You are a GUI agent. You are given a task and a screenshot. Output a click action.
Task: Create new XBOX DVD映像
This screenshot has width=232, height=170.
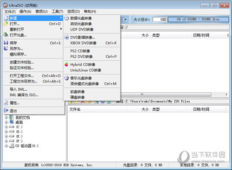92,43
